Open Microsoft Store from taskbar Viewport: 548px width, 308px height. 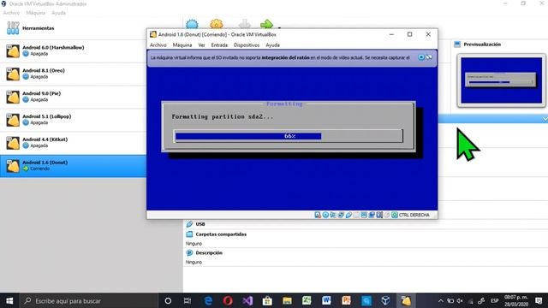267,300
